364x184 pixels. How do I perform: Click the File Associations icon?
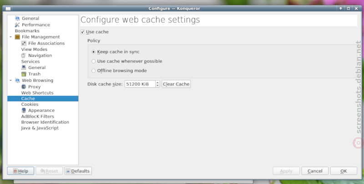(x=24, y=43)
